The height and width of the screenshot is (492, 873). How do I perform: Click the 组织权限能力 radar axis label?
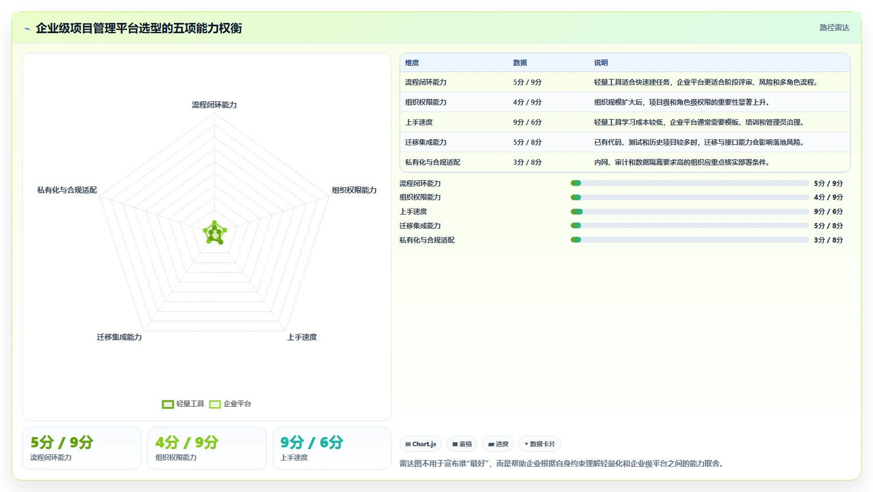[x=354, y=190]
